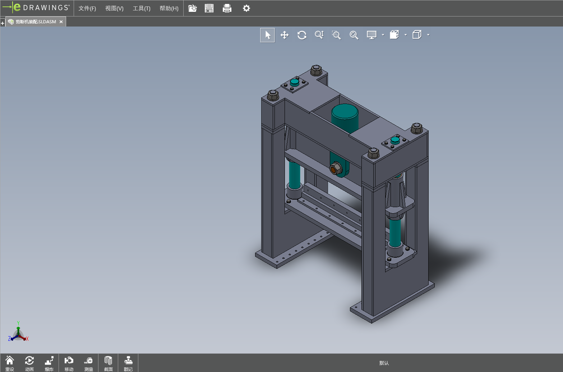Click the Zoom in/out magnifier tool

click(x=319, y=35)
